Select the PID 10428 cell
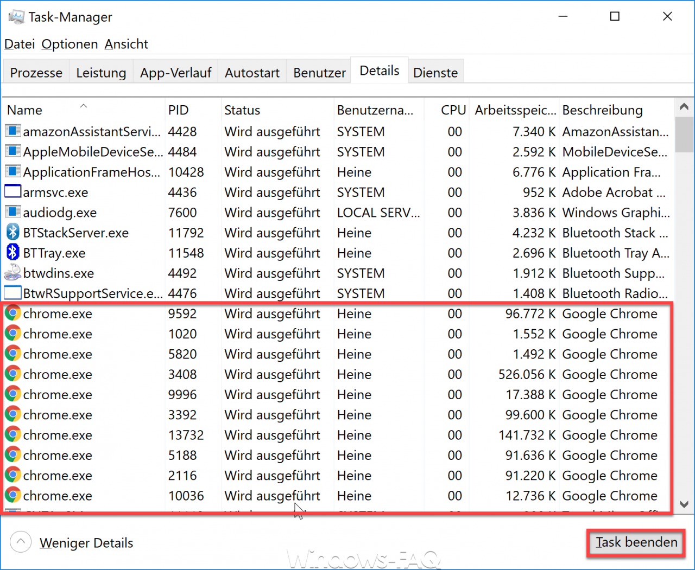Viewport: 695px width, 570px height. [186, 172]
